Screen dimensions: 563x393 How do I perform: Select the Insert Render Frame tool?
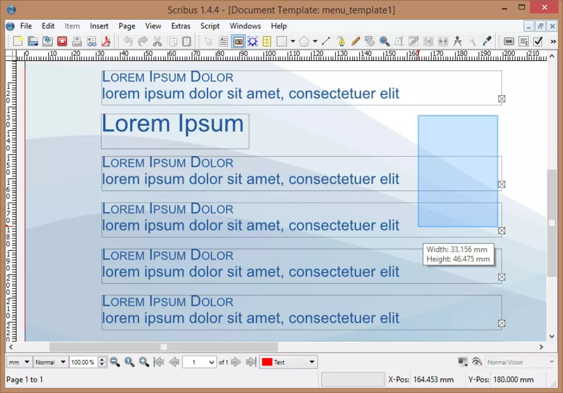click(253, 41)
